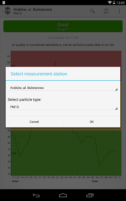
Task: Open search with the magnifier icon
Action: [92, 11]
